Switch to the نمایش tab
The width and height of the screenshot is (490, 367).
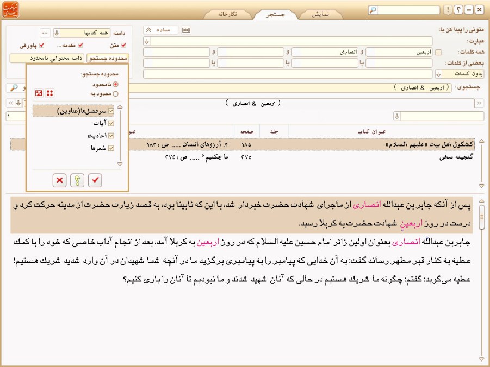(320, 14)
